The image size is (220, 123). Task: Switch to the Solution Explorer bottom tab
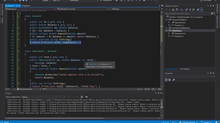click(x=172, y=69)
